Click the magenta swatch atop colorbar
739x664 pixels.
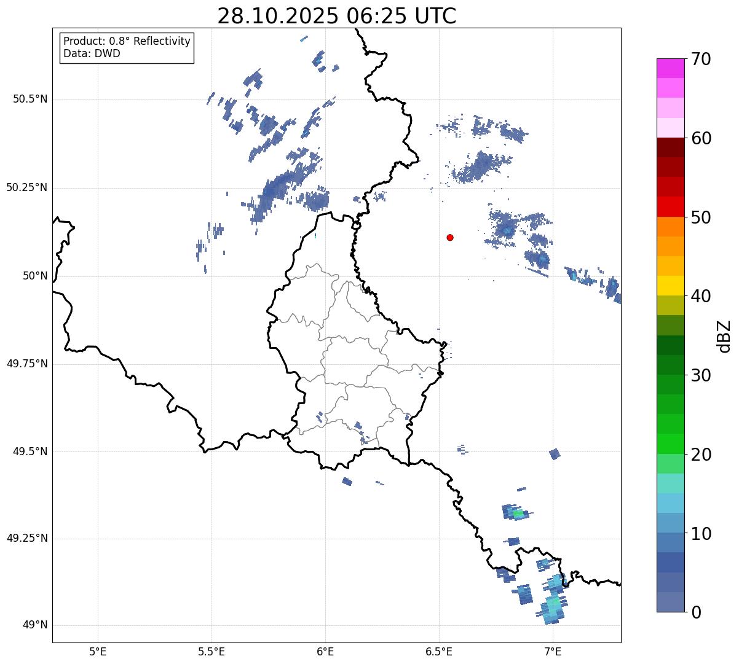(670, 68)
